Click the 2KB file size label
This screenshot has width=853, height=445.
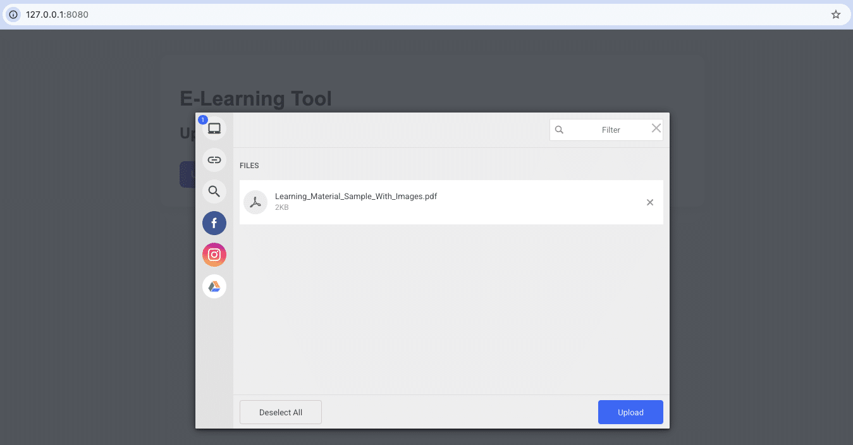(281, 207)
